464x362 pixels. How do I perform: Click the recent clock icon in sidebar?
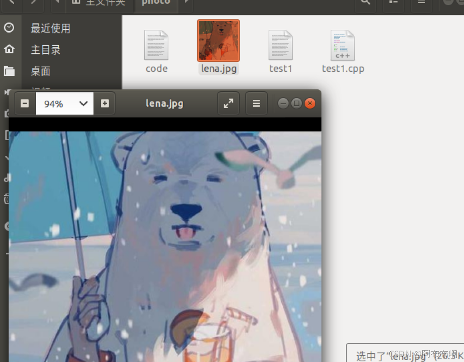[x=9, y=28]
